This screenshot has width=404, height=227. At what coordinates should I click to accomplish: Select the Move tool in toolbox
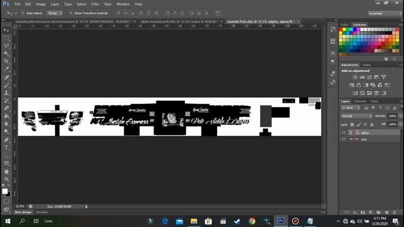(x=6, y=30)
